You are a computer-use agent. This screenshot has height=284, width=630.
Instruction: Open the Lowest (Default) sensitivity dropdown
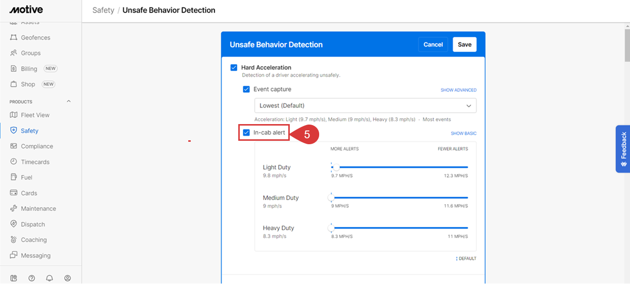point(365,106)
